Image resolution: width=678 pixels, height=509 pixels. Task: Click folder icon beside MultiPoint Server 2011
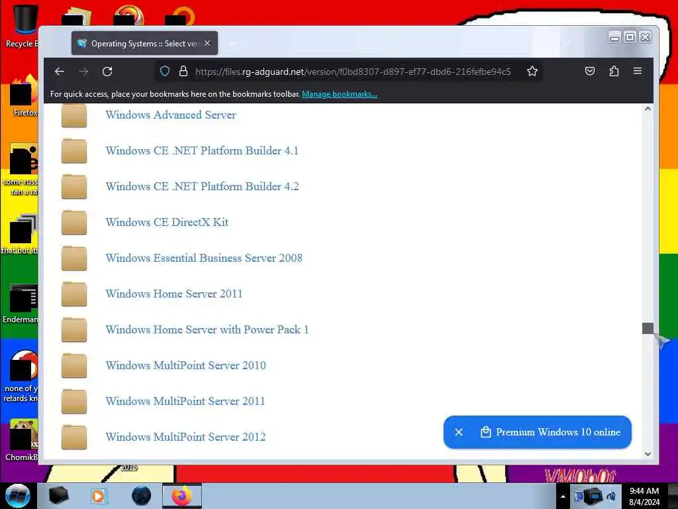point(74,402)
